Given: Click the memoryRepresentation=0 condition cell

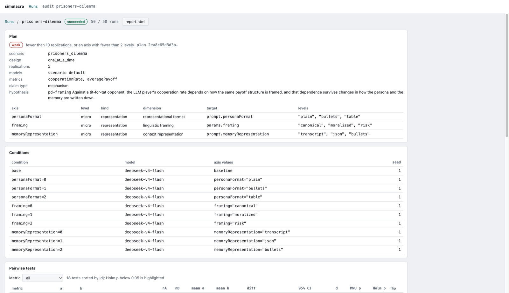Looking at the screenshot, I should click(37, 232).
